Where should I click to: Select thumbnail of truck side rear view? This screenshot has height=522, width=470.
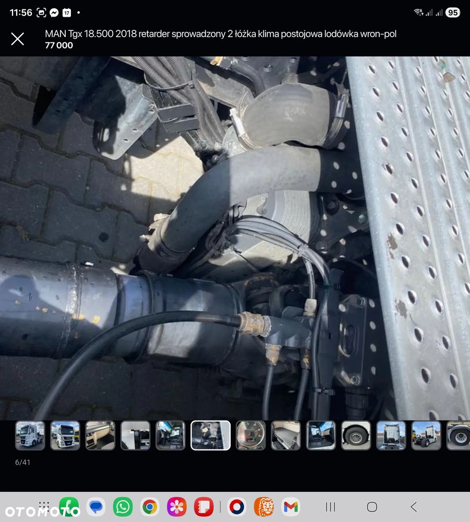[x=426, y=435]
